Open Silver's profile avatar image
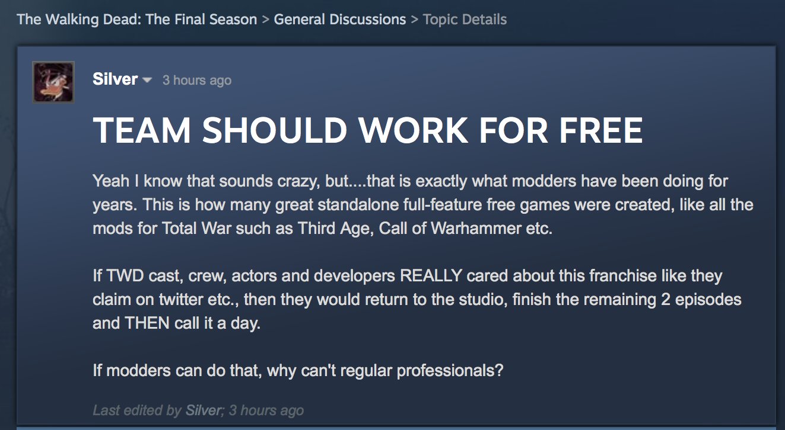785x430 pixels. 53,82
